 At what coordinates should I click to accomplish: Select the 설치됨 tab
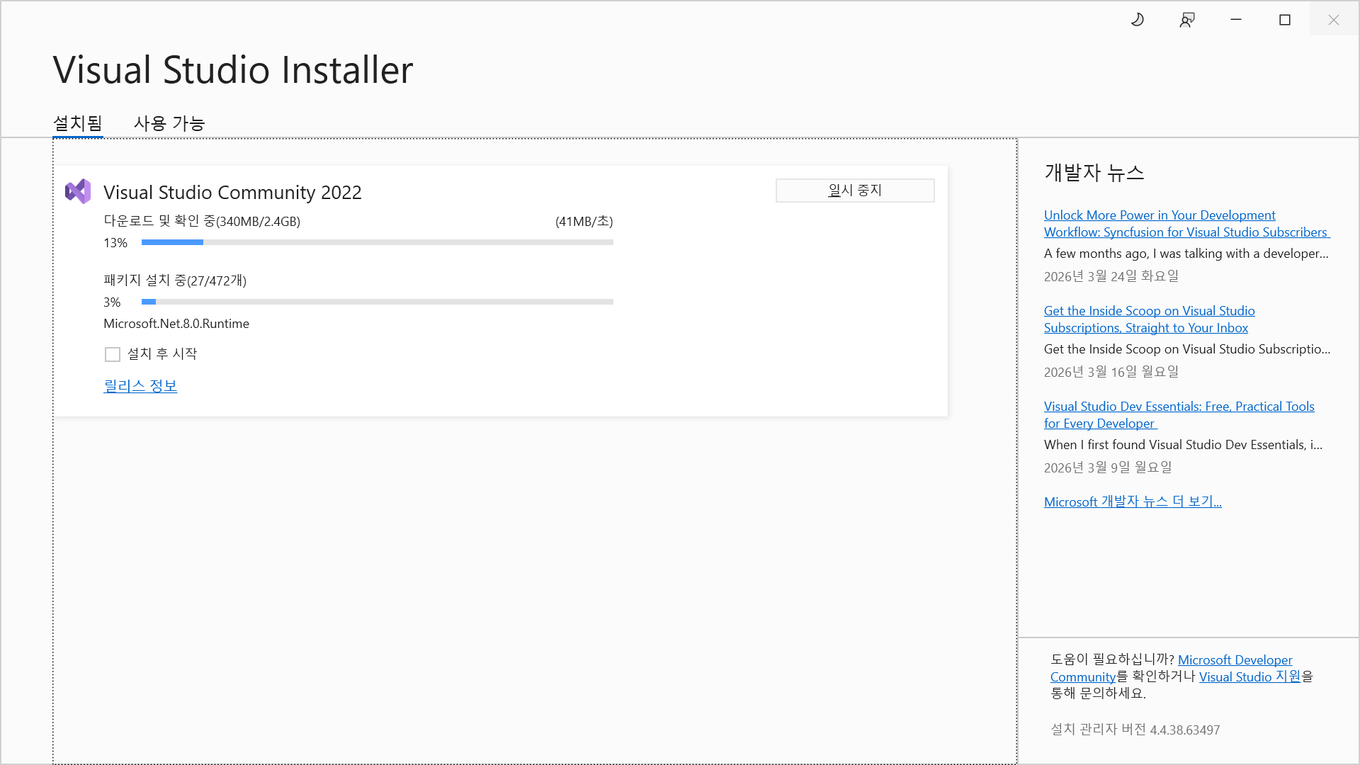point(78,123)
